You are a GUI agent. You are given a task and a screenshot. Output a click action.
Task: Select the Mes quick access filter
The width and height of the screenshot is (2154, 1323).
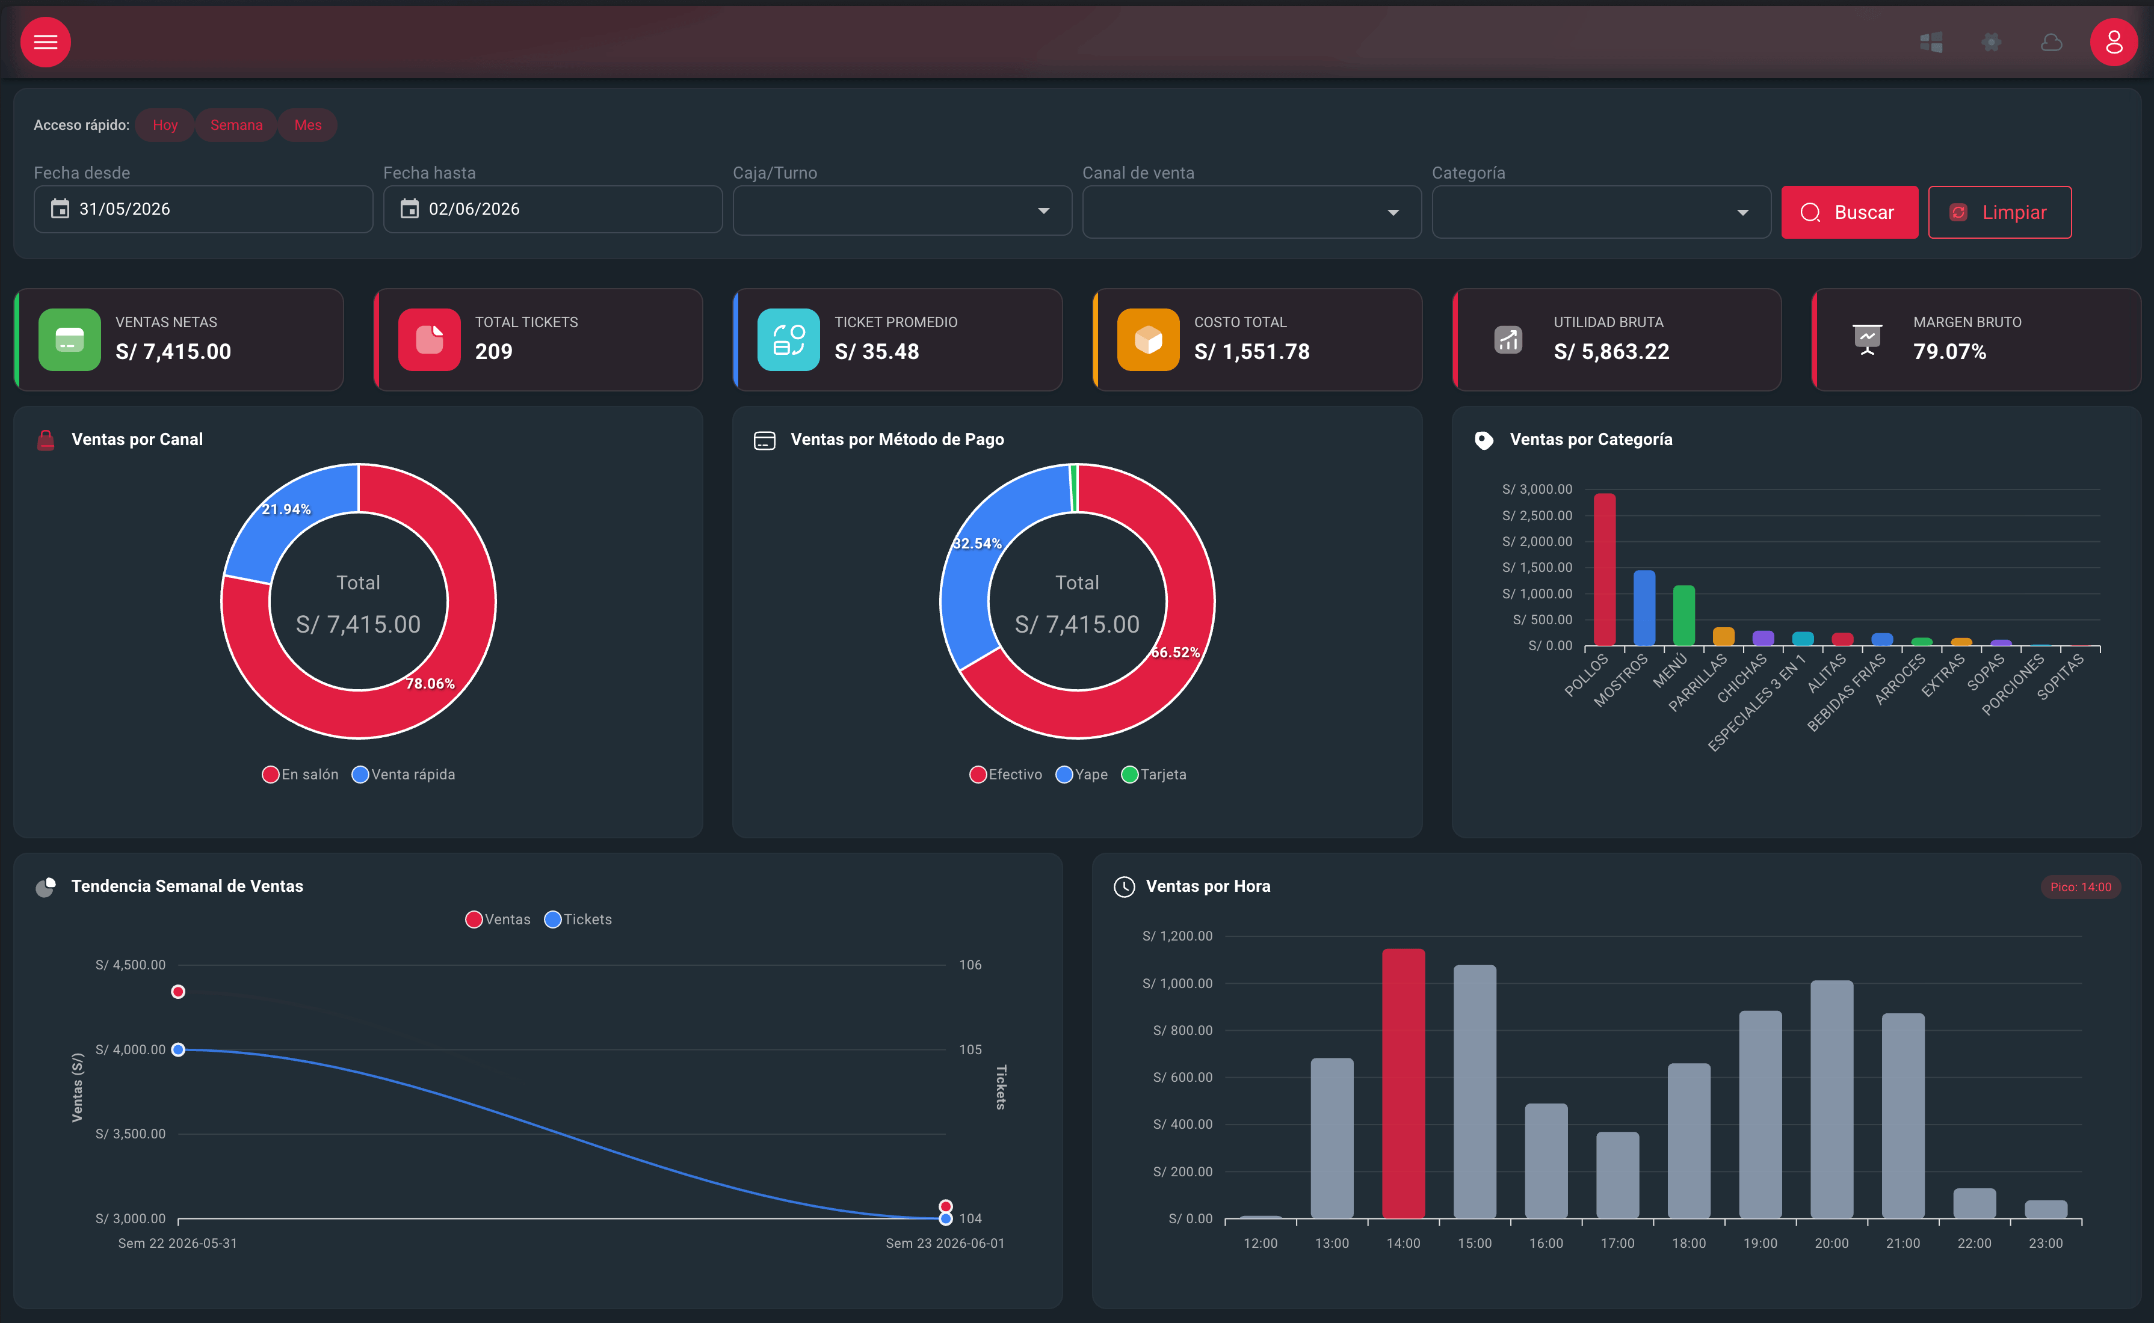(308, 125)
